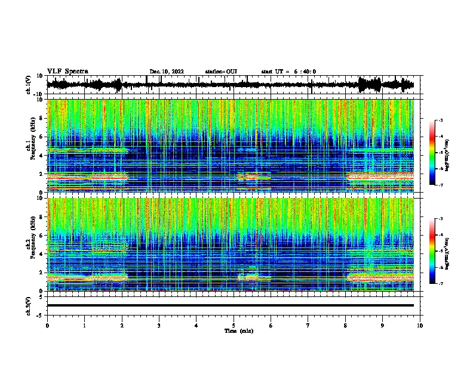The image size is (473, 365).
Task: Select the 'start UT = 6:40:0' text
Action: pos(288,72)
